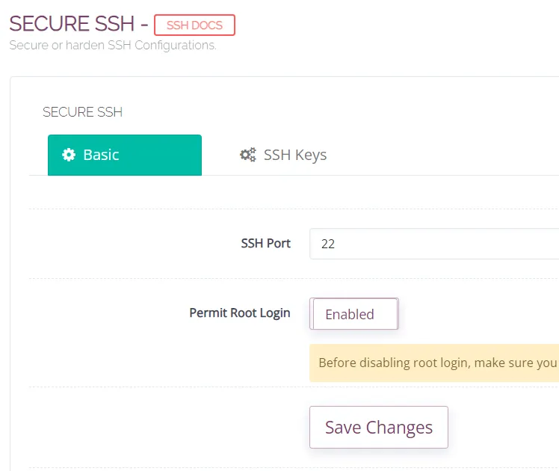Click the red-outlined SSH DOCS badge

[194, 25]
